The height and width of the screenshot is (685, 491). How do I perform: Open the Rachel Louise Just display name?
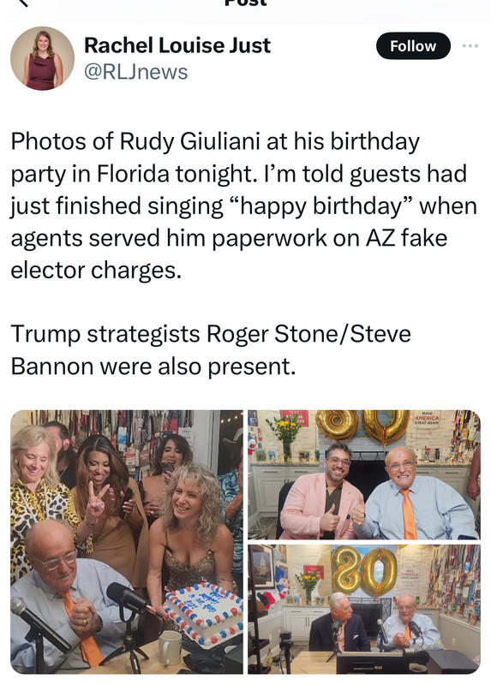tap(177, 45)
